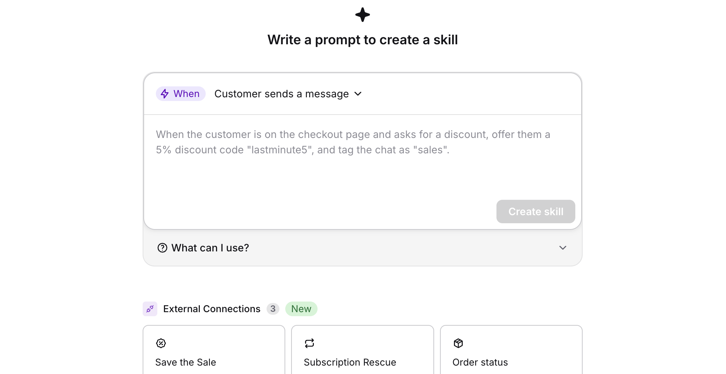This screenshot has height=374, width=726.
Task: Click the External Connections heading
Action: tap(212, 309)
